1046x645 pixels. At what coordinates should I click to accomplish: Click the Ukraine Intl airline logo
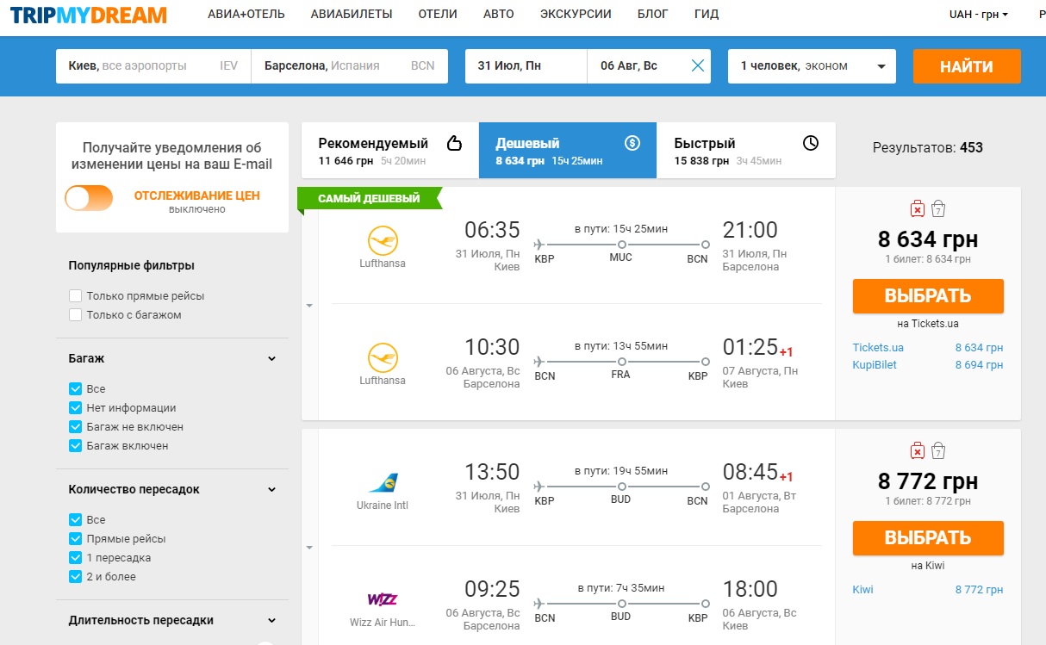pos(383,482)
